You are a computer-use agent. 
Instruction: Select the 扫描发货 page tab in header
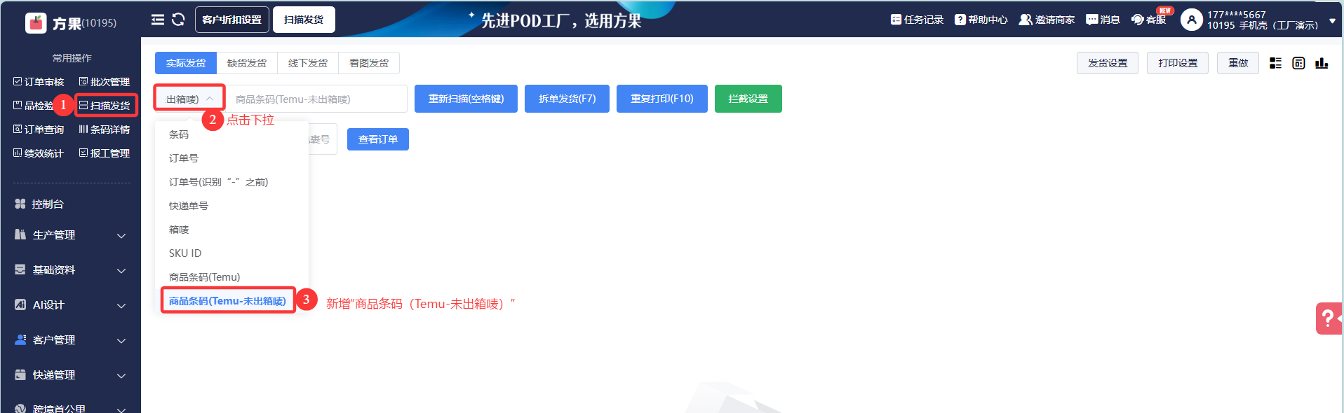(x=304, y=20)
